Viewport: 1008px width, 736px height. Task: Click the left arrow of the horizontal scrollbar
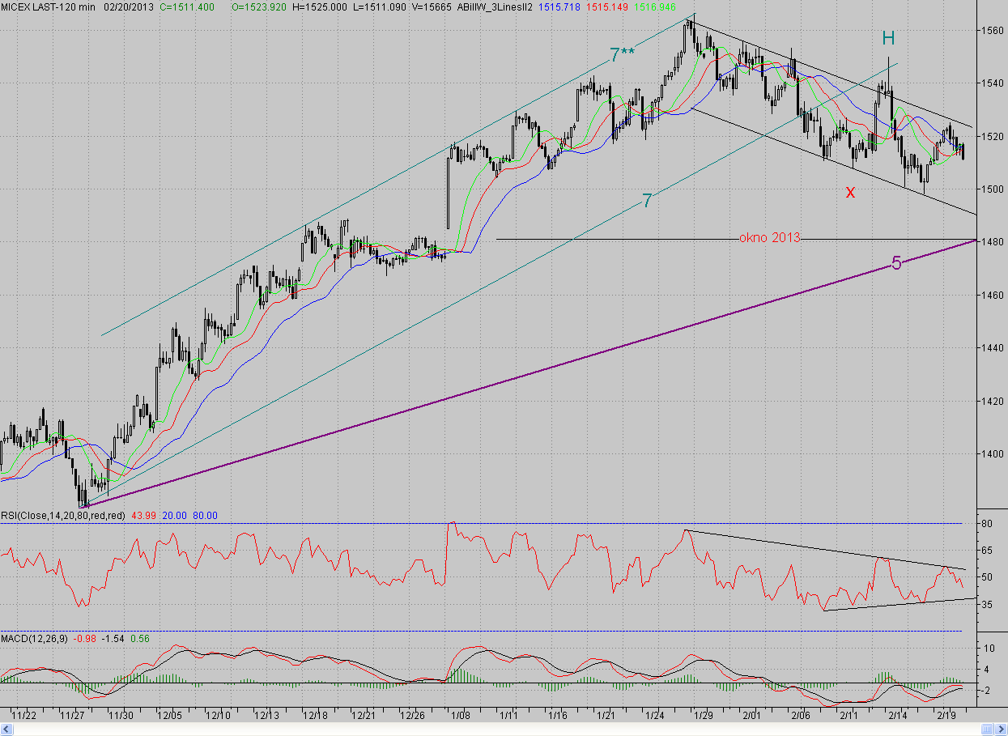pyautogui.click(x=6, y=729)
